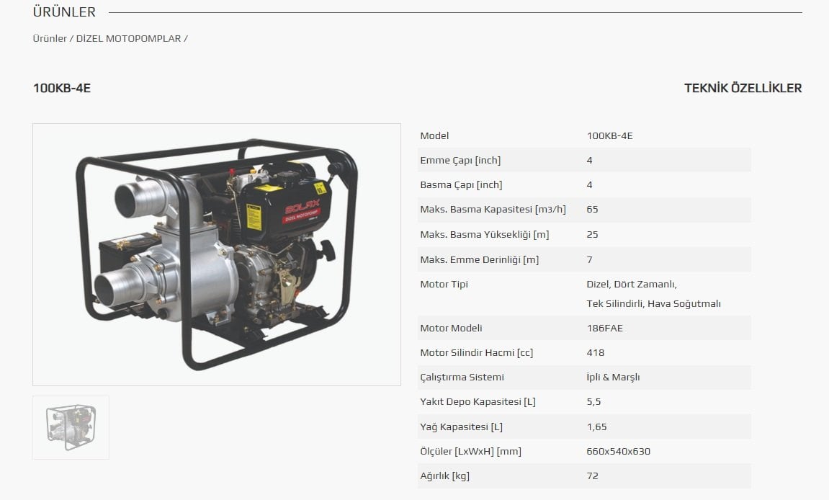Click Tek Silindirli, Hava Soğutmalı text

[653, 304]
